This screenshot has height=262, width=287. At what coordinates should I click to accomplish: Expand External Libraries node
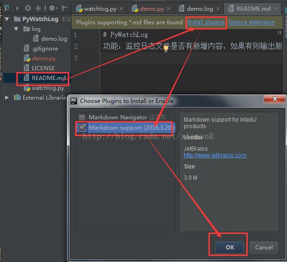coord(7,98)
